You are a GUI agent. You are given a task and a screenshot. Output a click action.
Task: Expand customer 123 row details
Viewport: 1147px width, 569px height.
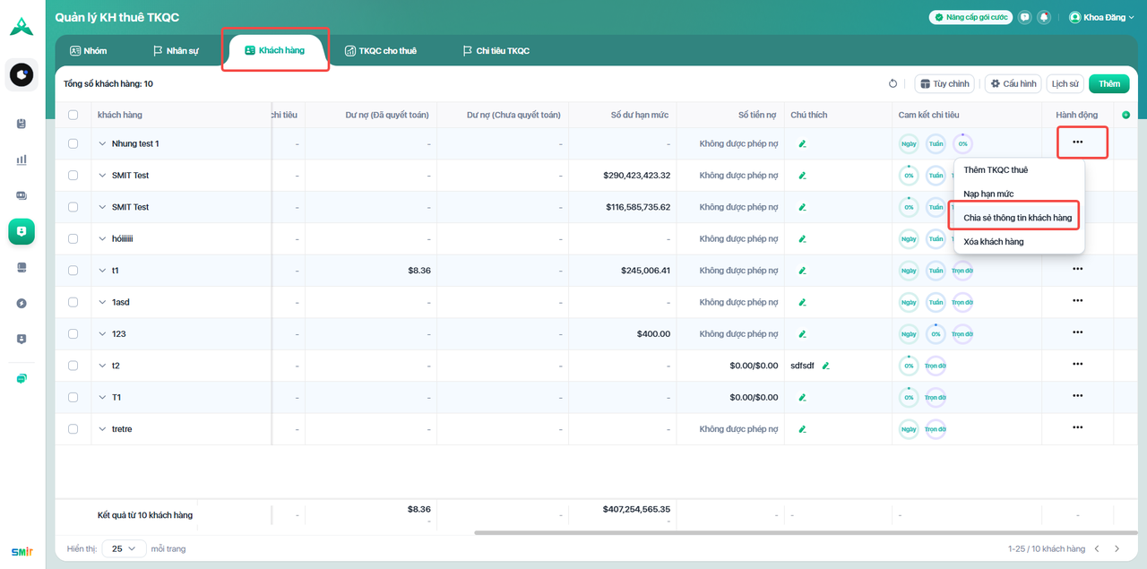coord(102,334)
